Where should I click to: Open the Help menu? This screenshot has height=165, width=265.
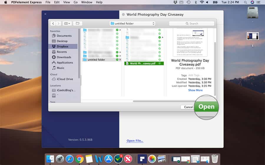pyautogui.click(x=99, y=2)
